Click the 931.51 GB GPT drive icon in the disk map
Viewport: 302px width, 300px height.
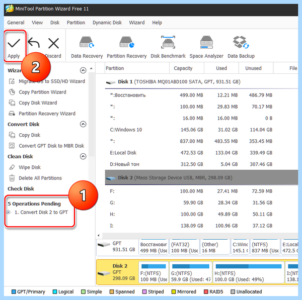click(x=104, y=245)
